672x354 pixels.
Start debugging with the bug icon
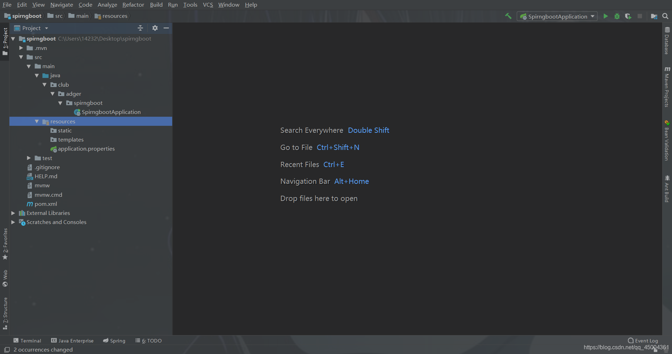[x=617, y=16]
